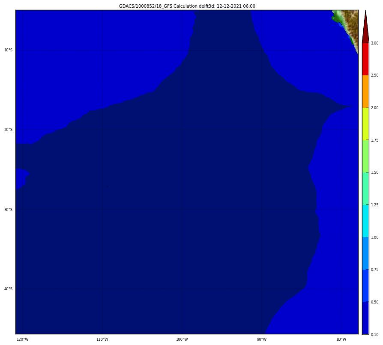This screenshot has height=345, width=383.
Task: Click the 20°S latitude label
Action: [8, 130]
